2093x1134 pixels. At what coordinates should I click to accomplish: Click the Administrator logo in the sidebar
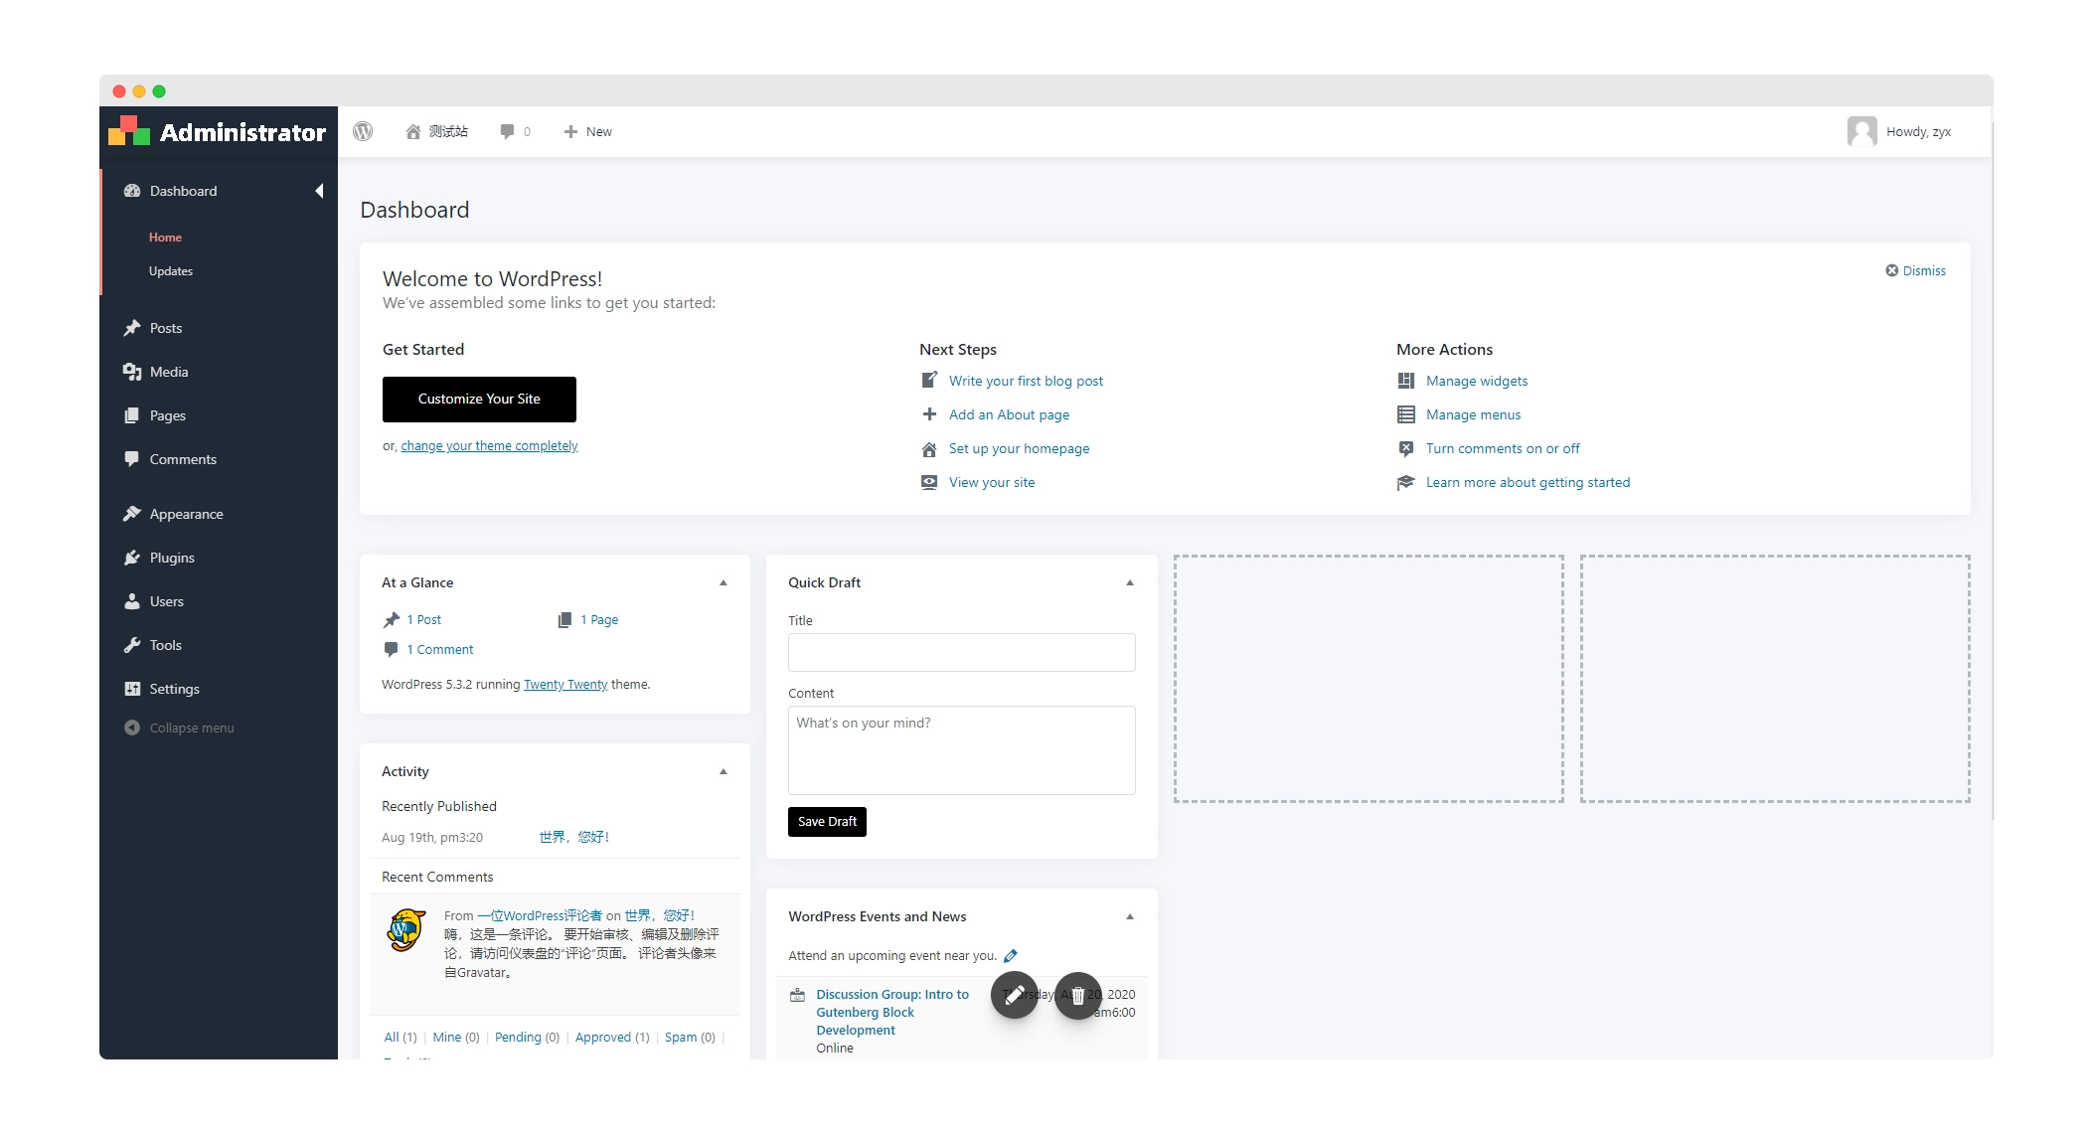coord(218,131)
